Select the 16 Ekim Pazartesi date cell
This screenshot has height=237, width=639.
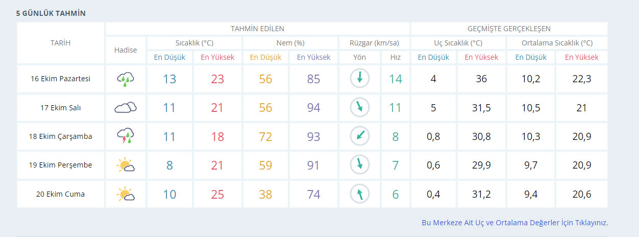coord(60,79)
